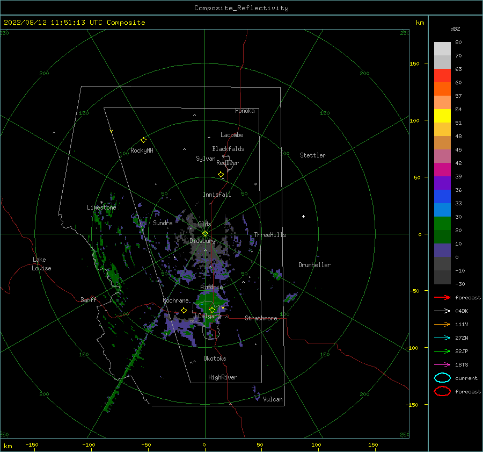Viewport: 483px width, 452px height.
Task: Click the Vulcan city label
Action: coord(273,399)
